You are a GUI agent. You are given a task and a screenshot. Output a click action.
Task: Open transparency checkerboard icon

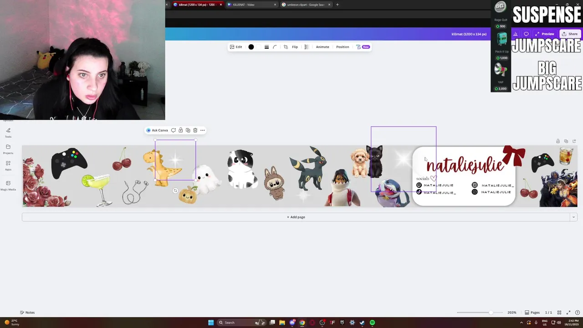coord(306,47)
